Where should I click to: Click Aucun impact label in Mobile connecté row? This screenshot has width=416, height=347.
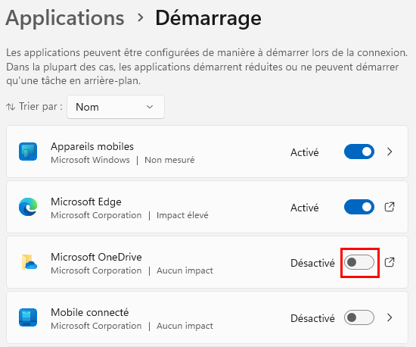click(x=185, y=326)
